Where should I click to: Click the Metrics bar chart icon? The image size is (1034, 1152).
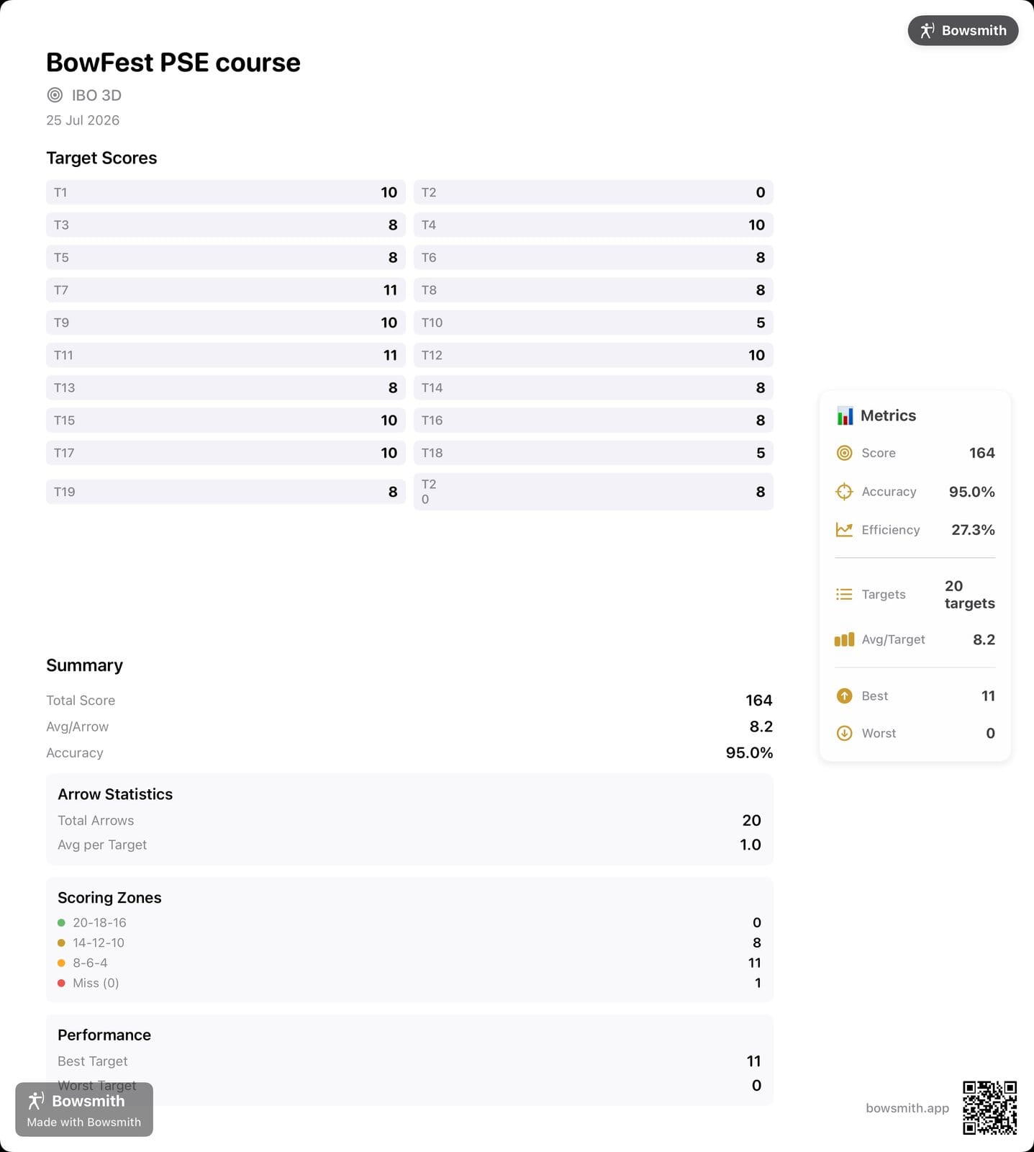coord(845,415)
